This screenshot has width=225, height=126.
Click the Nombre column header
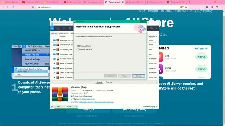click(x=63, y=37)
